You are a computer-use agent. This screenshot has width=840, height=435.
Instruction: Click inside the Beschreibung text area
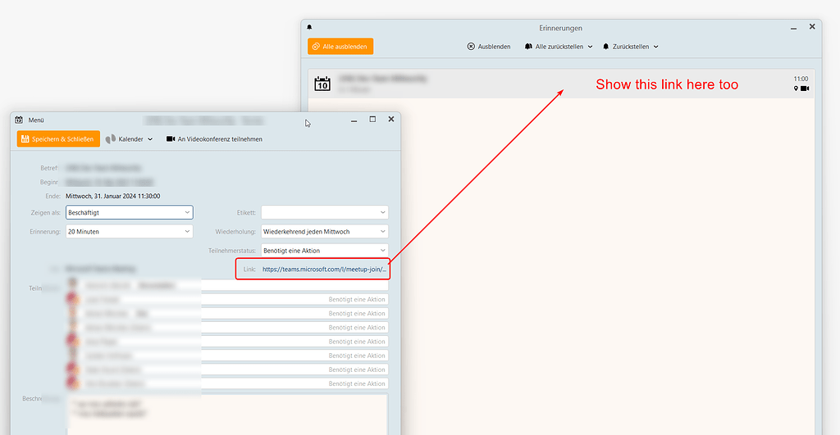[227, 415]
